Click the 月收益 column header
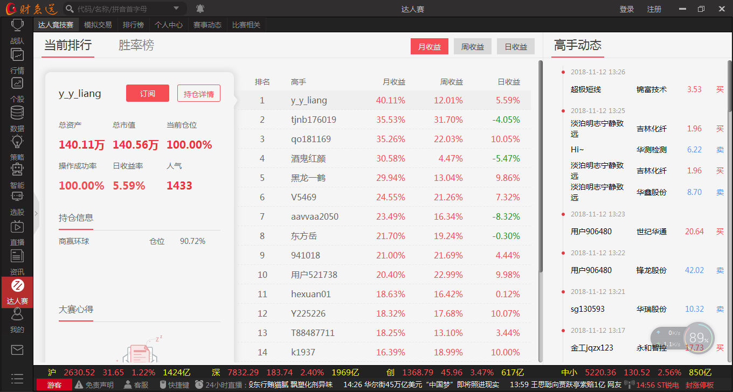This screenshot has width=733, height=392. click(x=394, y=82)
